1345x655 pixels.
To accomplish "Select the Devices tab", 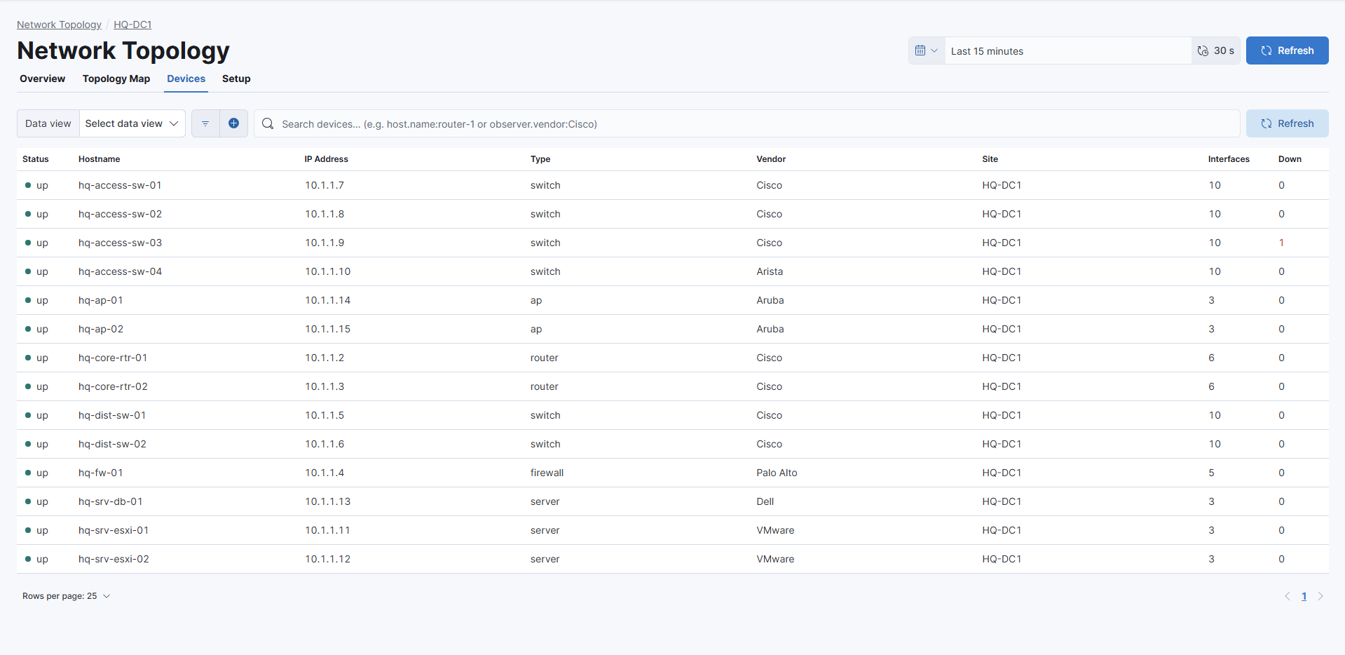I will (x=186, y=79).
